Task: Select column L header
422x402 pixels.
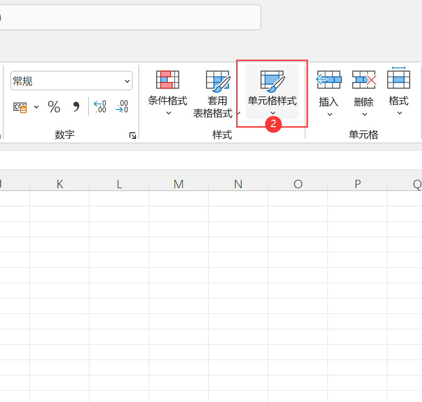Action: click(x=119, y=184)
